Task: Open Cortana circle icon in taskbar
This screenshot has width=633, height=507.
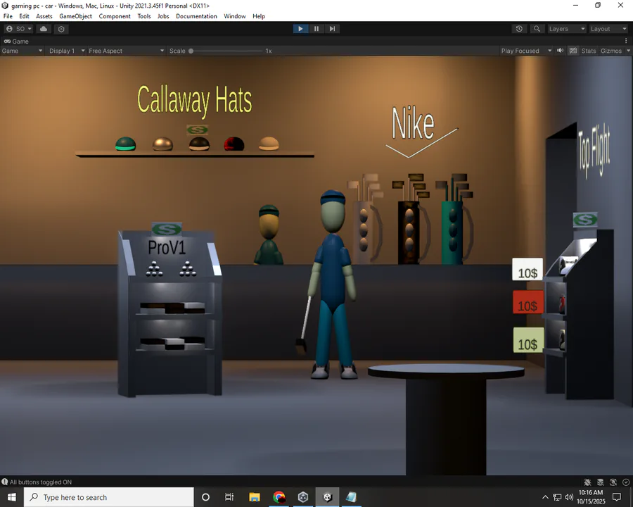Action: (x=205, y=497)
